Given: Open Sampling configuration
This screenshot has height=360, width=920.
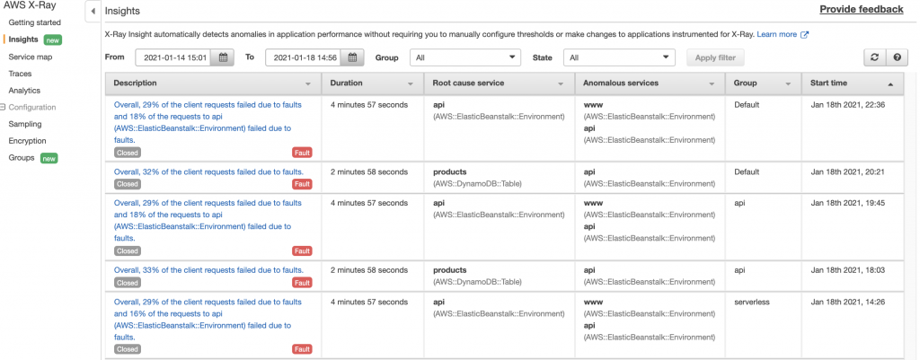Looking at the screenshot, I should [x=24, y=124].
